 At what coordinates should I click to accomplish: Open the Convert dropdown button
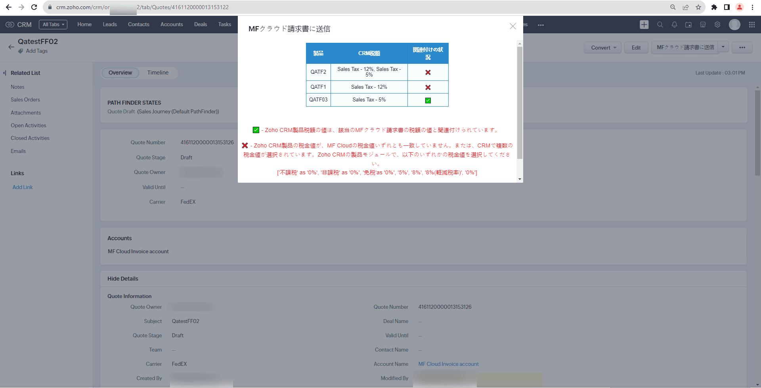click(x=602, y=48)
